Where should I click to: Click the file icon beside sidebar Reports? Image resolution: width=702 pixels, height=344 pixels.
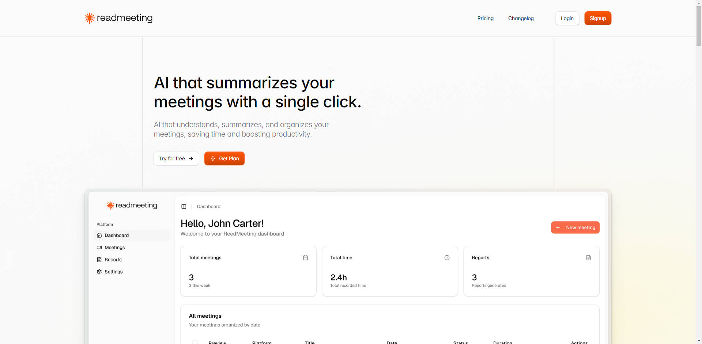pos(99,260)
